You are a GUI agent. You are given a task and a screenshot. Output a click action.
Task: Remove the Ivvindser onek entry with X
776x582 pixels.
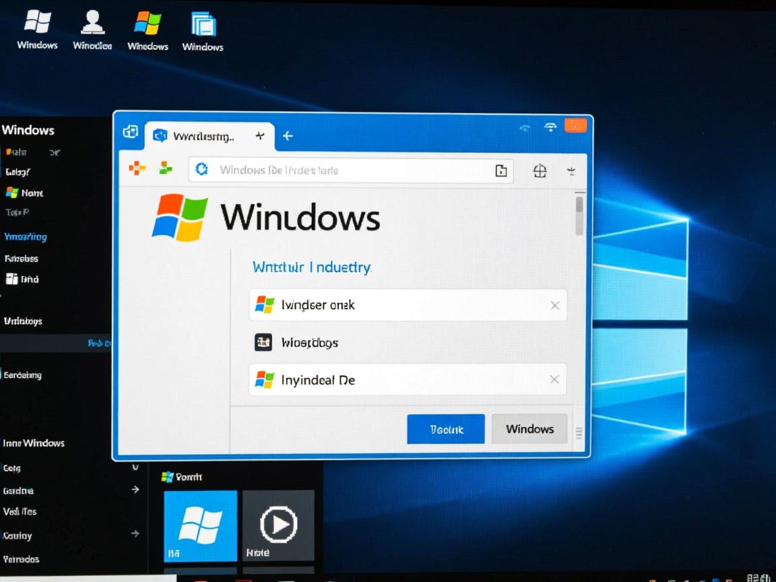554,305
